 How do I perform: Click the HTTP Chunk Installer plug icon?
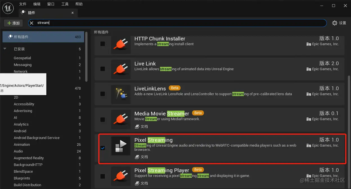point(121,44)
